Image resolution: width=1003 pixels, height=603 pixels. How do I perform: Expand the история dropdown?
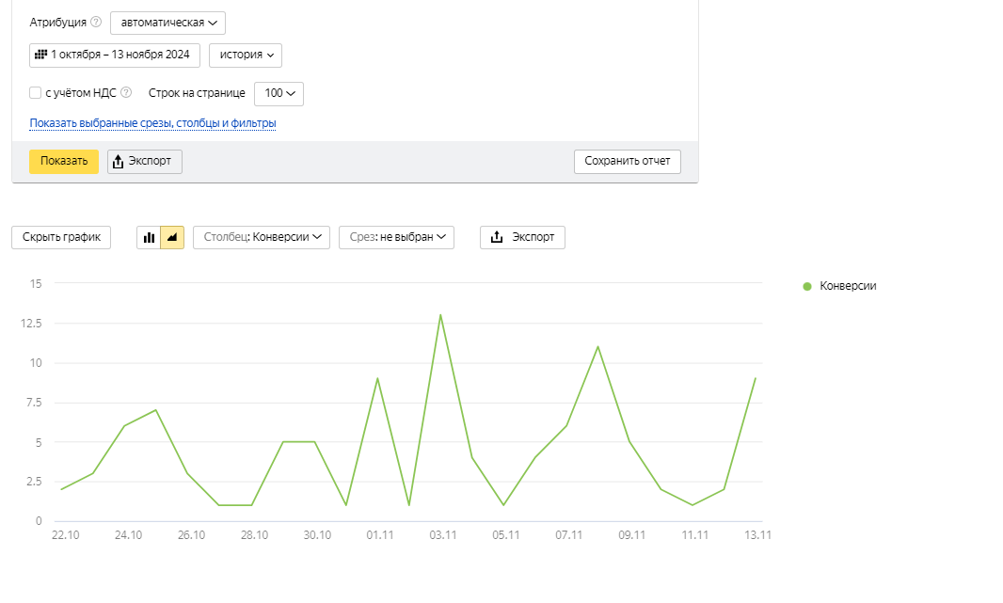(x=246, y=56)
